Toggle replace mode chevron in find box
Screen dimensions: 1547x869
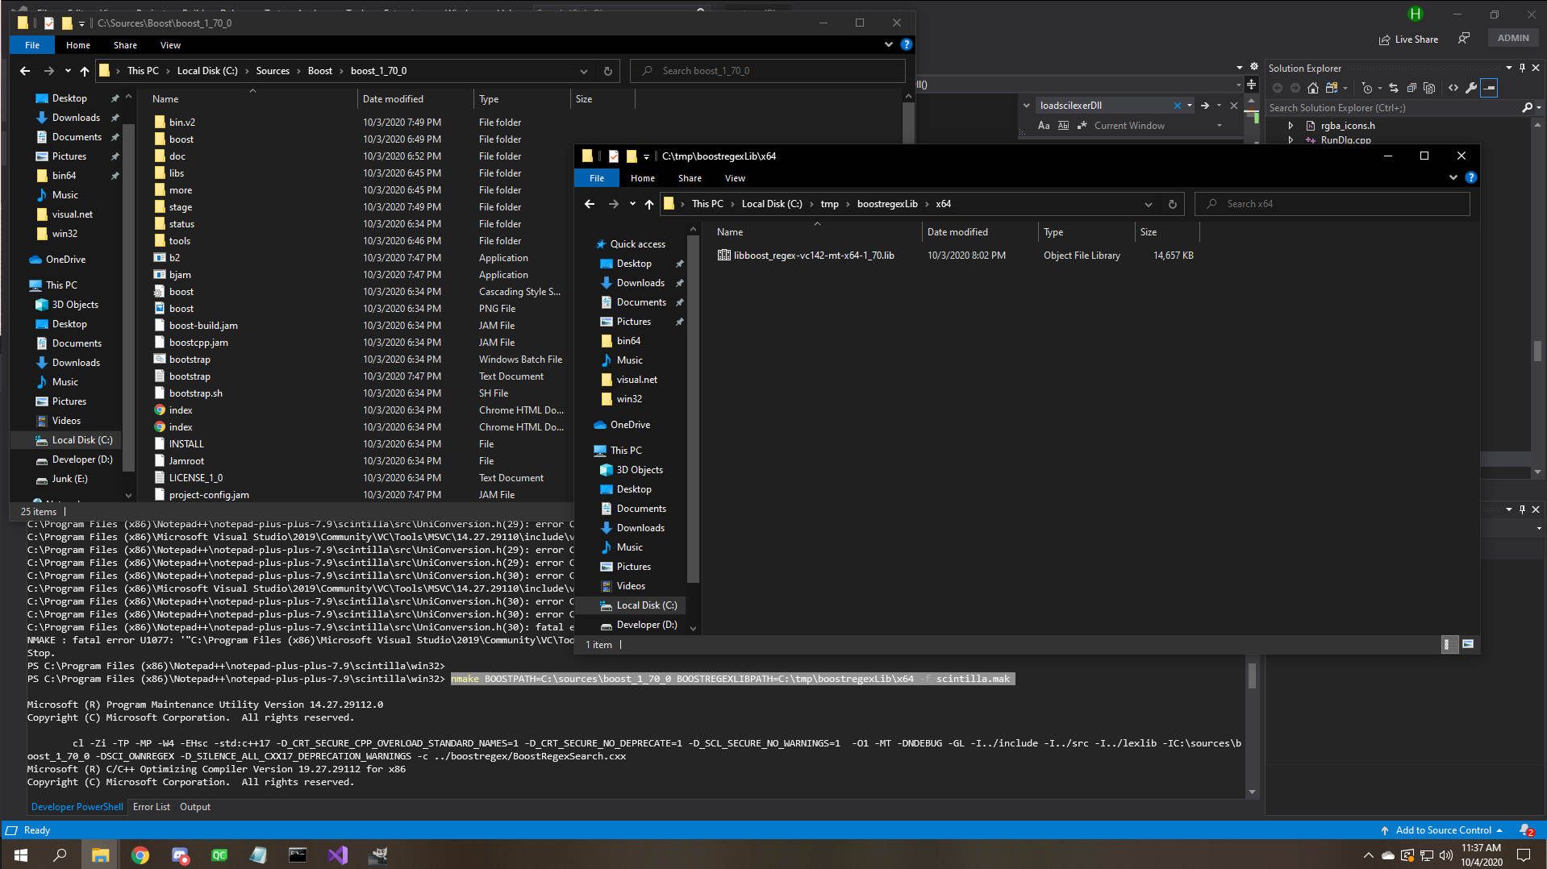(1026, 106)
